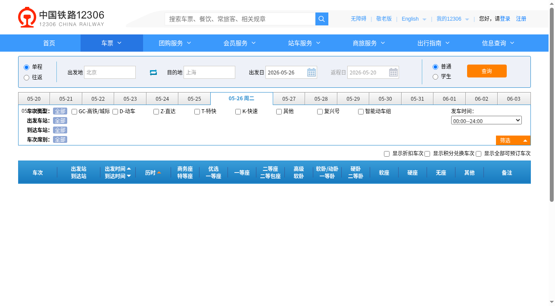
Task: Click 全部 for 车次类型 filter
Action: click(x=60, y=111)
